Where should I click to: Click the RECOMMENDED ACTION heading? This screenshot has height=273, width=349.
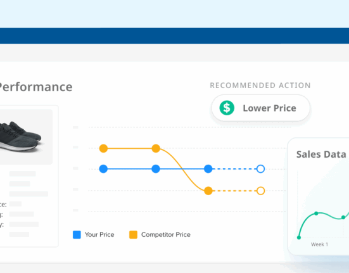click(260, 86)
